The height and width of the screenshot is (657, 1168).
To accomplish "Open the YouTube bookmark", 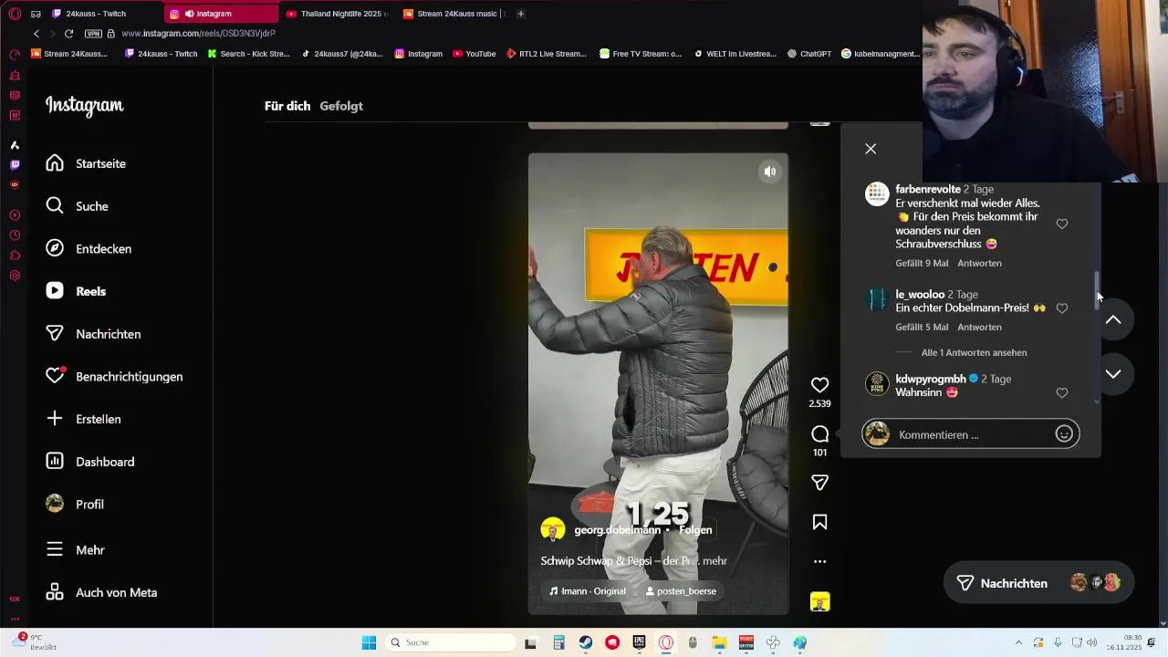I will [x=474, y=54].
